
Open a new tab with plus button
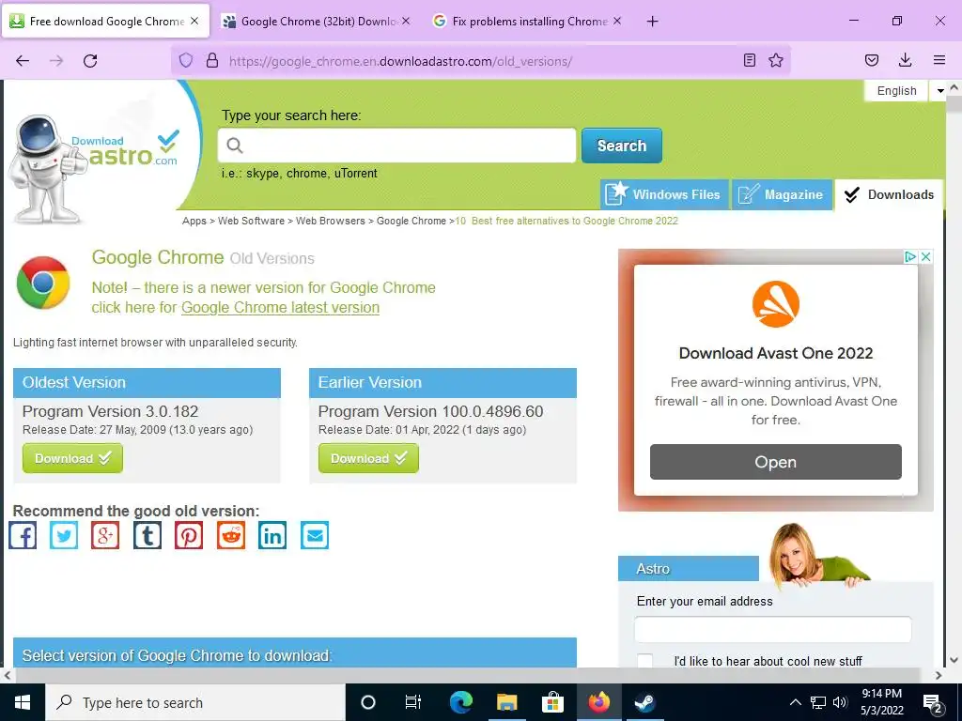click(x=653, y=22)
